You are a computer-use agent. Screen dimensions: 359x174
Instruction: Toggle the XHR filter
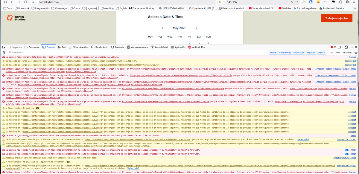pyautogui.click(x=338, y=52)
